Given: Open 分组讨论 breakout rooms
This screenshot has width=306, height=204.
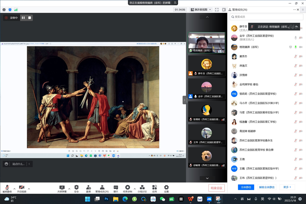Looking at the screenshot, I should (x=142, y=189).
